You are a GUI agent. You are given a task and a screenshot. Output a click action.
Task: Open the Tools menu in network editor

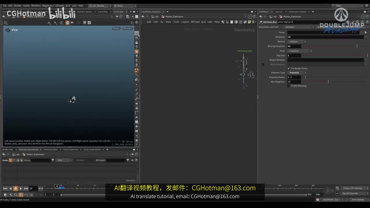[x=176, y=22]
